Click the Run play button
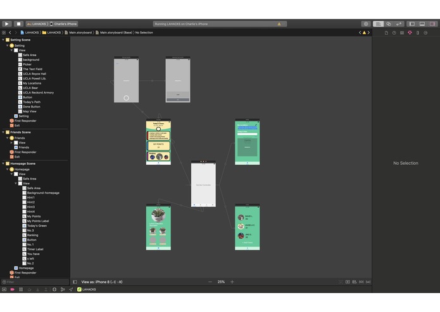 (7, 24)
